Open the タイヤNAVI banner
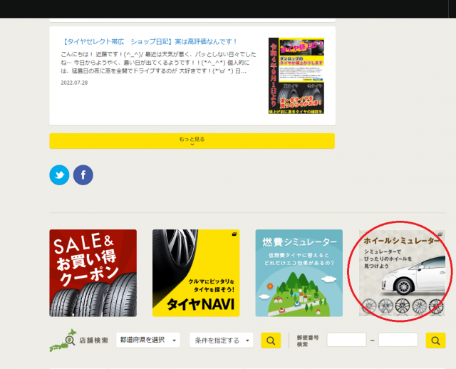This screenshot has width=456, height=369. coord(195,273)
